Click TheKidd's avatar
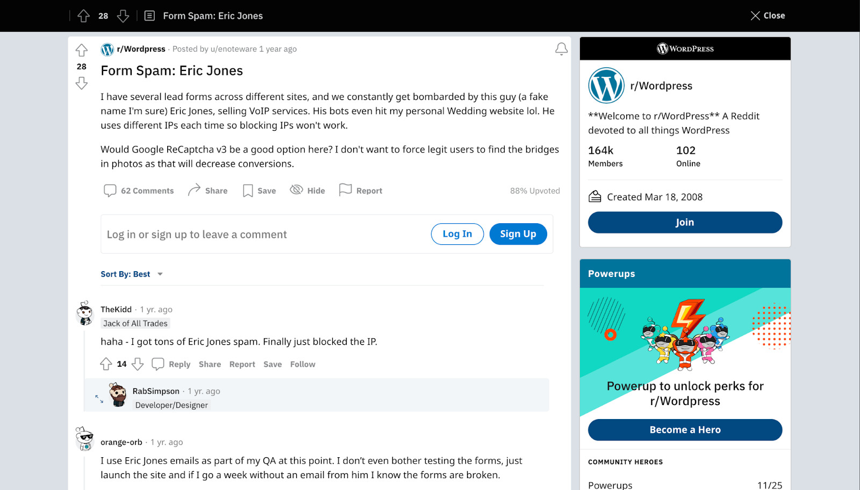This screenshot has width=860, height=490. 85,313
